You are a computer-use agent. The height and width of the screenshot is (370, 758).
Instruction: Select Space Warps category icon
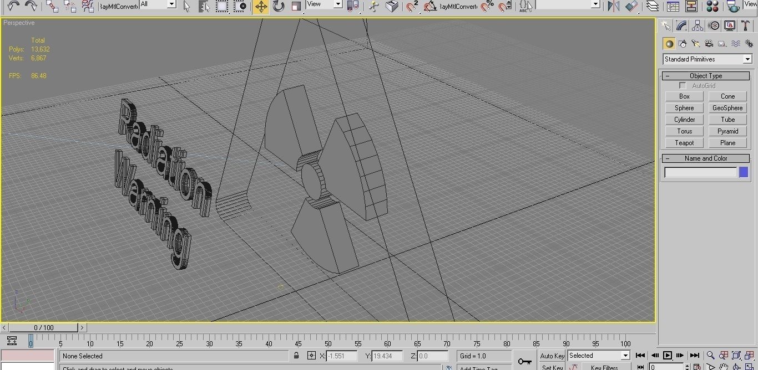pyautogui.click(x=735, y=44)
